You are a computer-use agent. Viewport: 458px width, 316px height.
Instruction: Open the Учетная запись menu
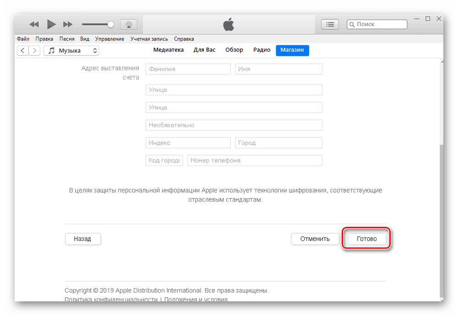tap(149, 39)
